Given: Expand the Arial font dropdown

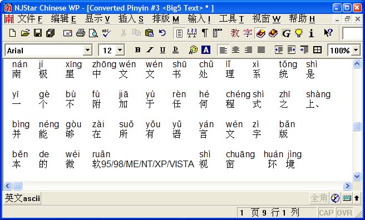Looking at the screenshot, I should point(87,50).
